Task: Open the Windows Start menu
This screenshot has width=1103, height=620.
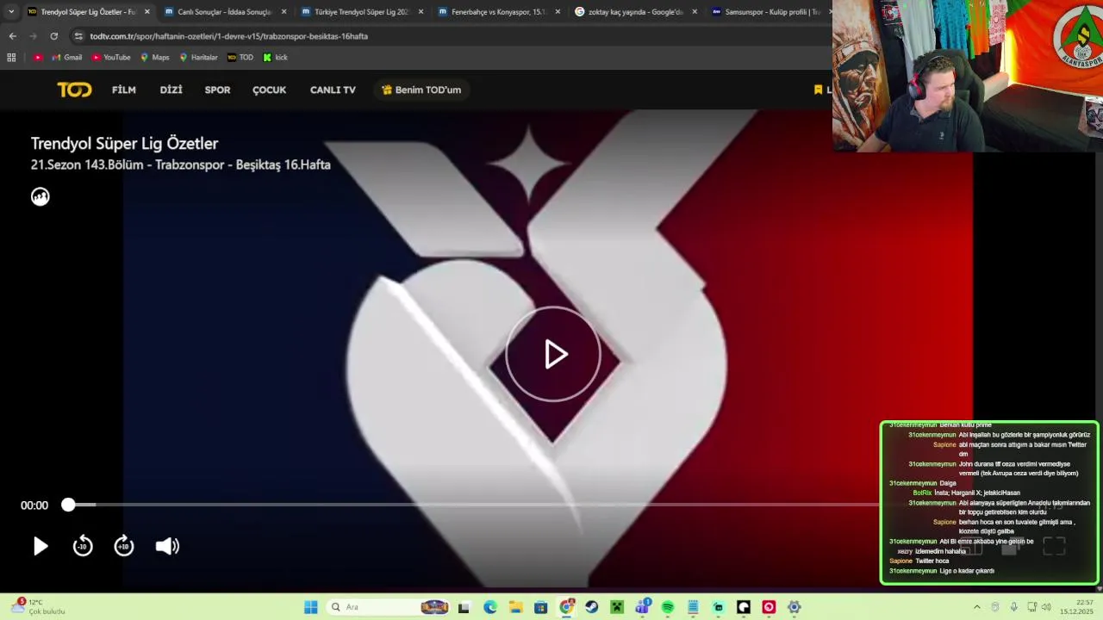Action: (311, 607)
